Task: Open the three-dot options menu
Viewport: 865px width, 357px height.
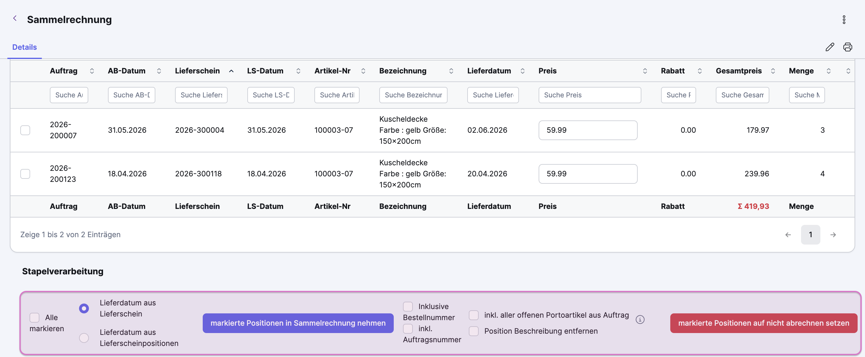Action: point(844,20)
